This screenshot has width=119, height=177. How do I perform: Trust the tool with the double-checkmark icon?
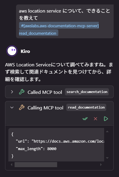click(x=85, y=119)
